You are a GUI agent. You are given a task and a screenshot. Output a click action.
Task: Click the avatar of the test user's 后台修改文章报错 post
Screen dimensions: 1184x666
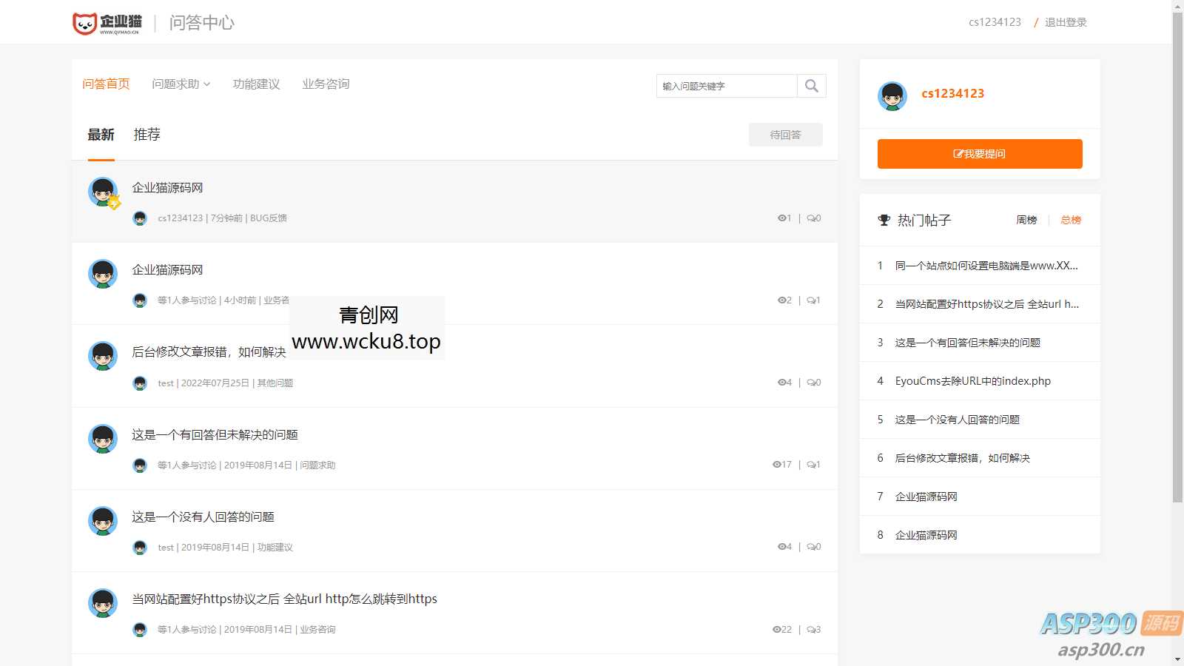[102, 356]
